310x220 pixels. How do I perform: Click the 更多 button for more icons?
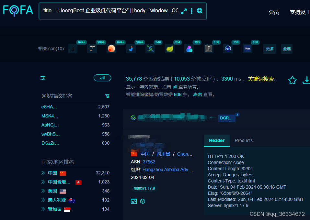(x=270, y=49)
